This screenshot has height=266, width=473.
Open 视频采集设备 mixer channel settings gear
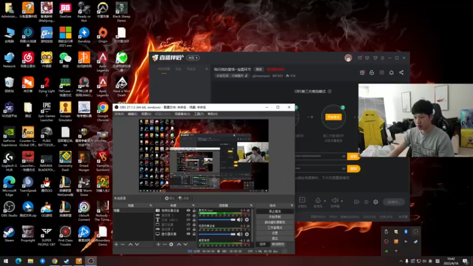[x=247, y=234]
